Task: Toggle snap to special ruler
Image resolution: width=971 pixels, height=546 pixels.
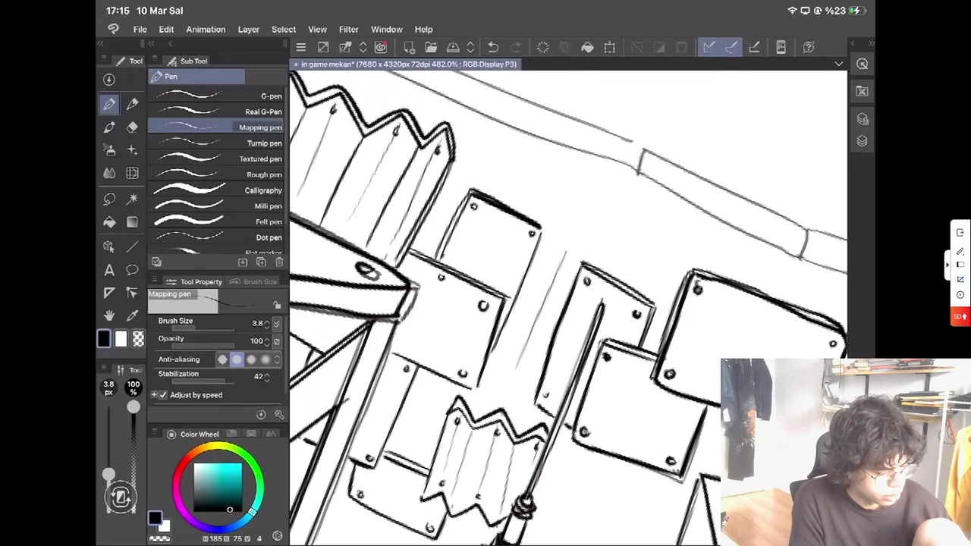Action: click(731, 47)
